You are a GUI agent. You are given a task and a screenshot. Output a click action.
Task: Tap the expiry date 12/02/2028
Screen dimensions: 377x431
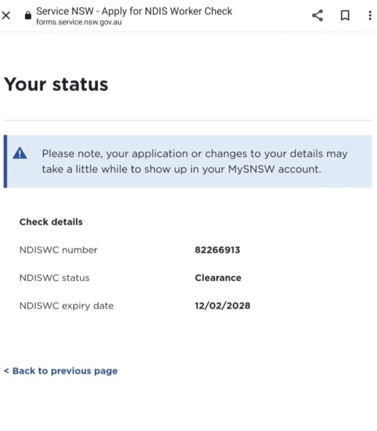(222, 306)
